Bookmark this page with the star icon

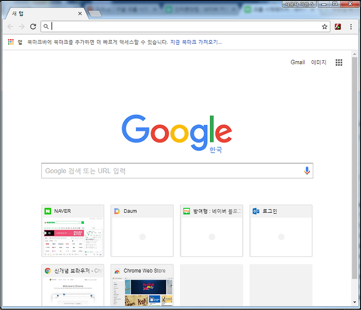pyautogui.click(x=324, y=27)
